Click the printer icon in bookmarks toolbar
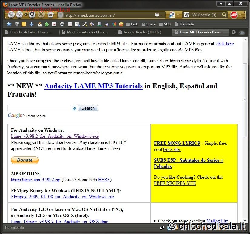This screenshot has width=250, height=234. tap(62, 24)
